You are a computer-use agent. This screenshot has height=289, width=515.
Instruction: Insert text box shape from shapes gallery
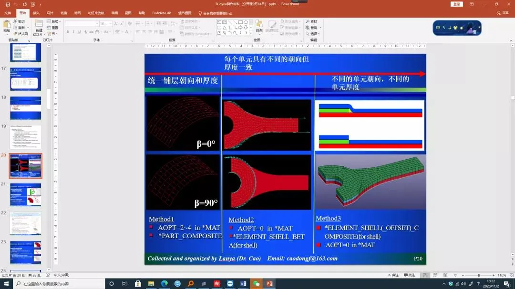[219, 22]
